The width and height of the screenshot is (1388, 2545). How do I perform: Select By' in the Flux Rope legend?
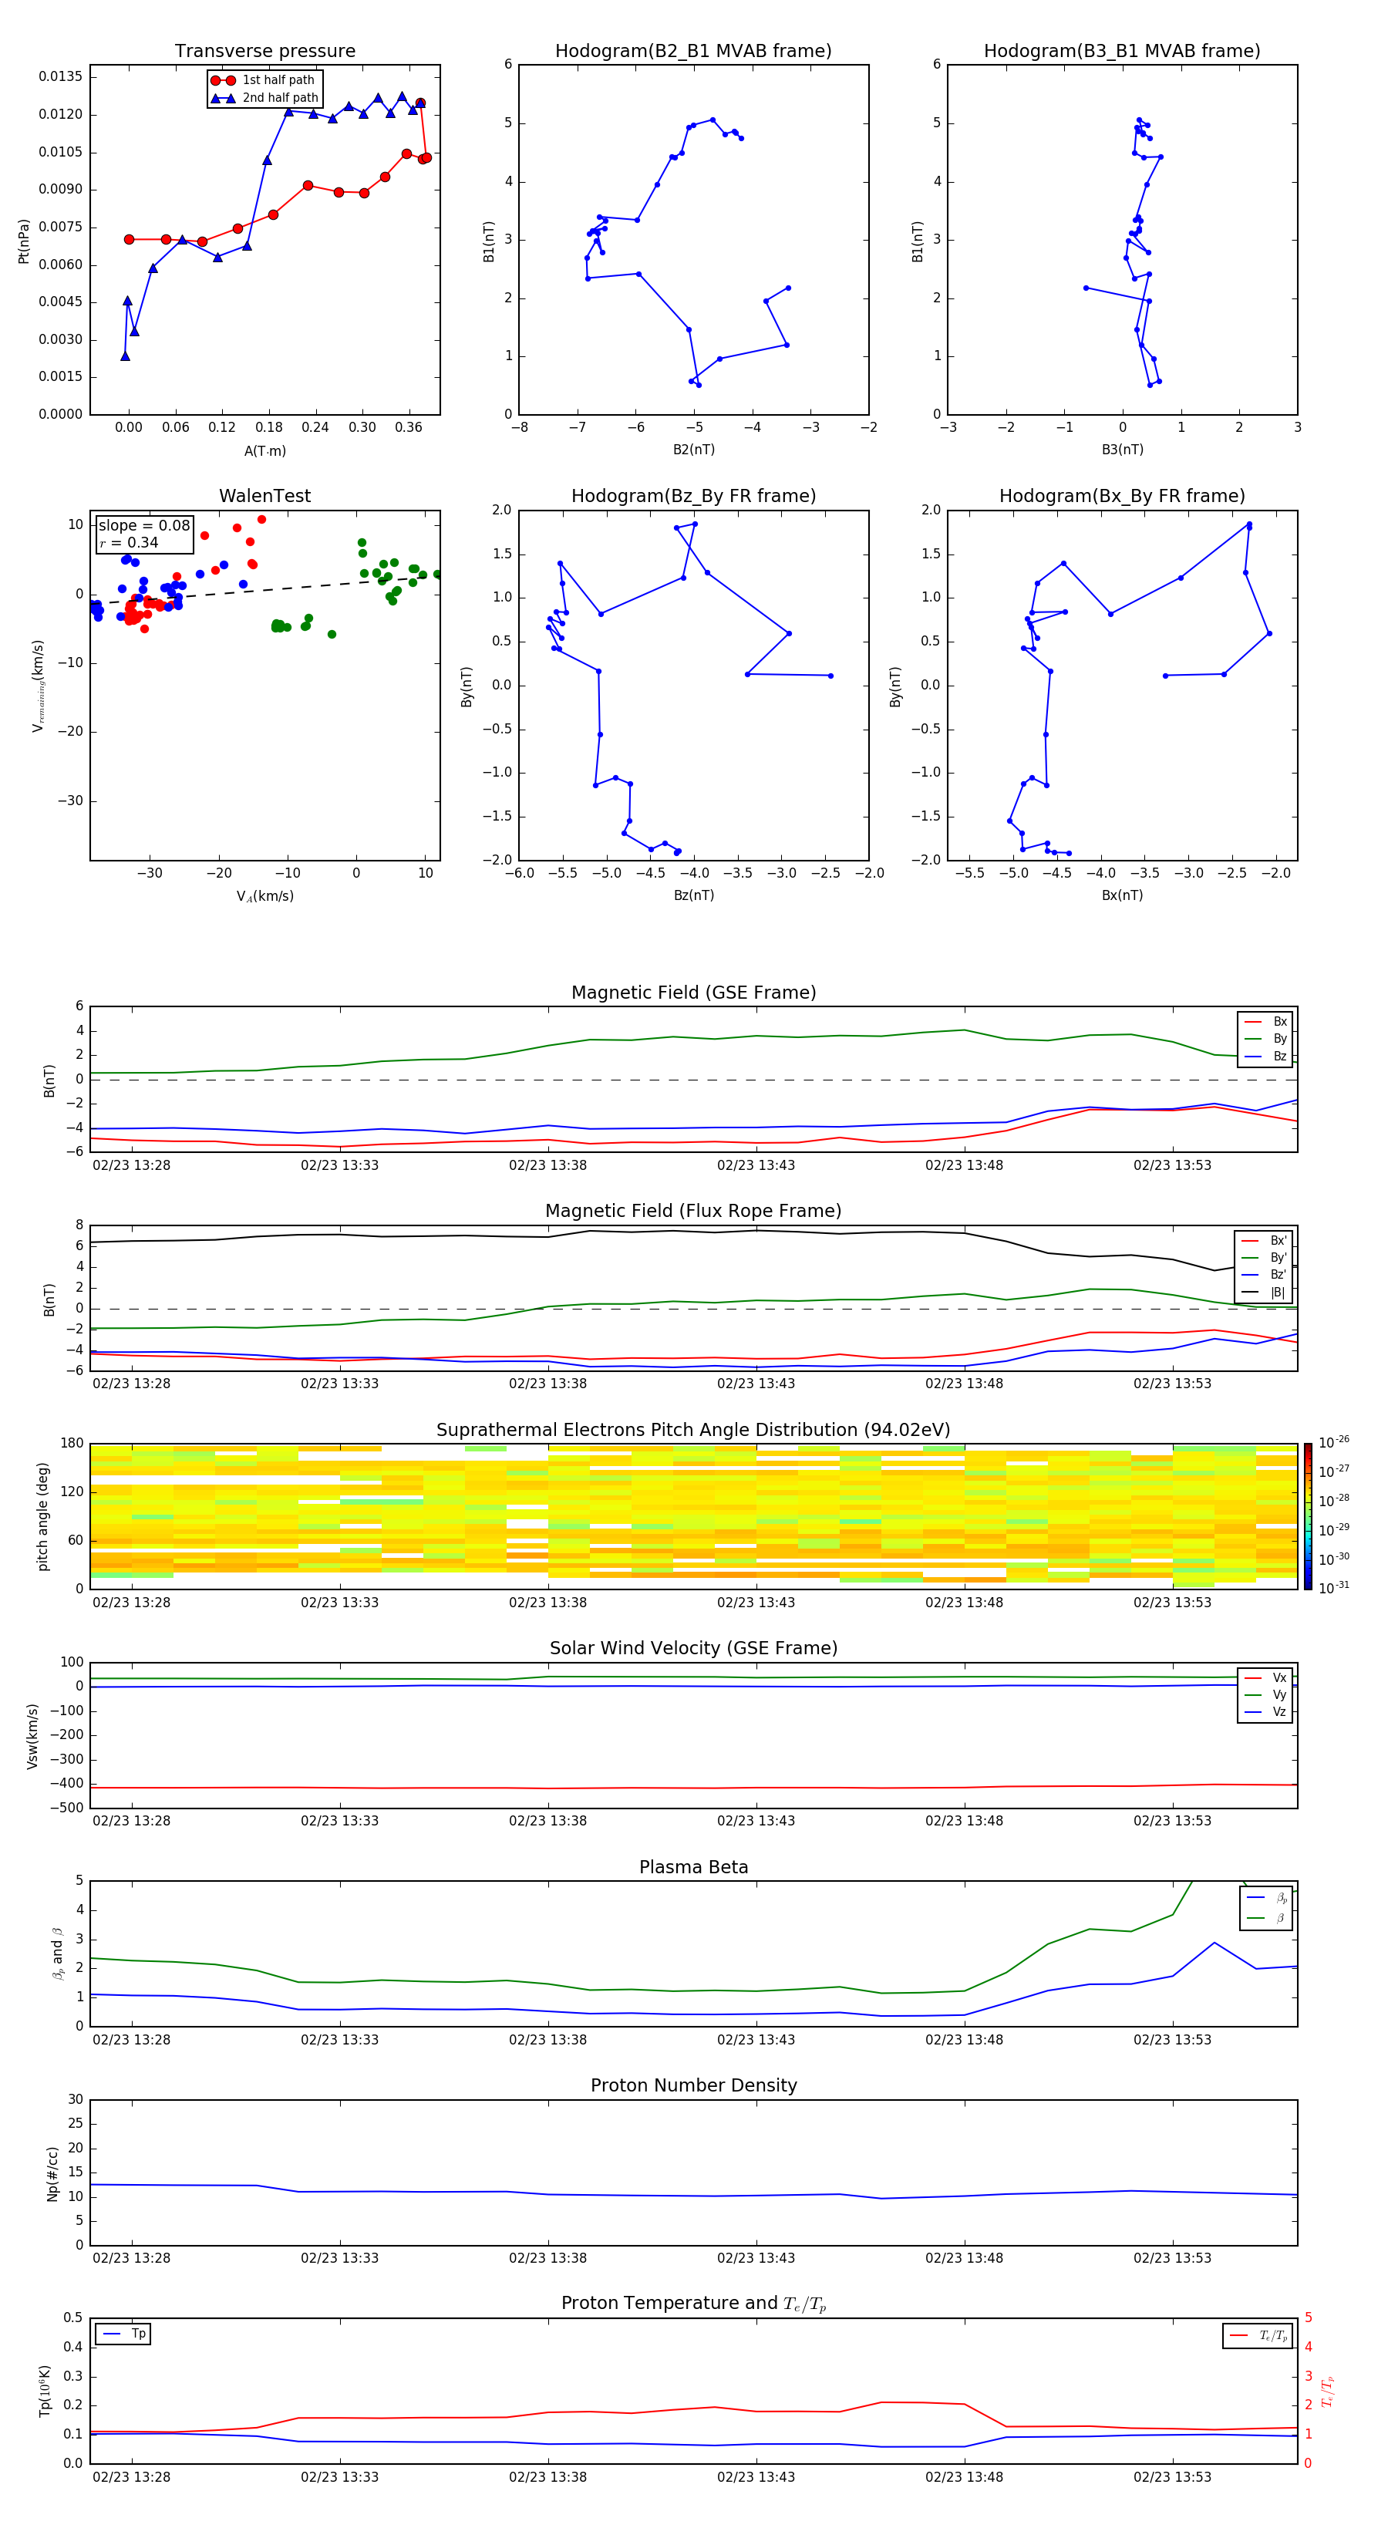click(1265, 1258)
